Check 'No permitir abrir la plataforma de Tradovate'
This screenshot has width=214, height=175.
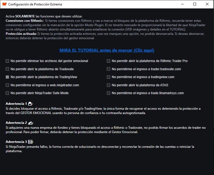(x=7, y=69)
